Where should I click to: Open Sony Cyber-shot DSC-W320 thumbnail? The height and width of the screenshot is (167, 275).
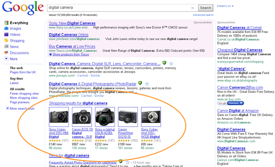click(151, 117)
